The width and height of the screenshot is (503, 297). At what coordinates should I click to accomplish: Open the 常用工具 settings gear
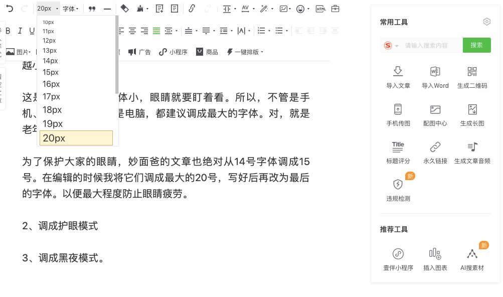click(x=486, y=22)
